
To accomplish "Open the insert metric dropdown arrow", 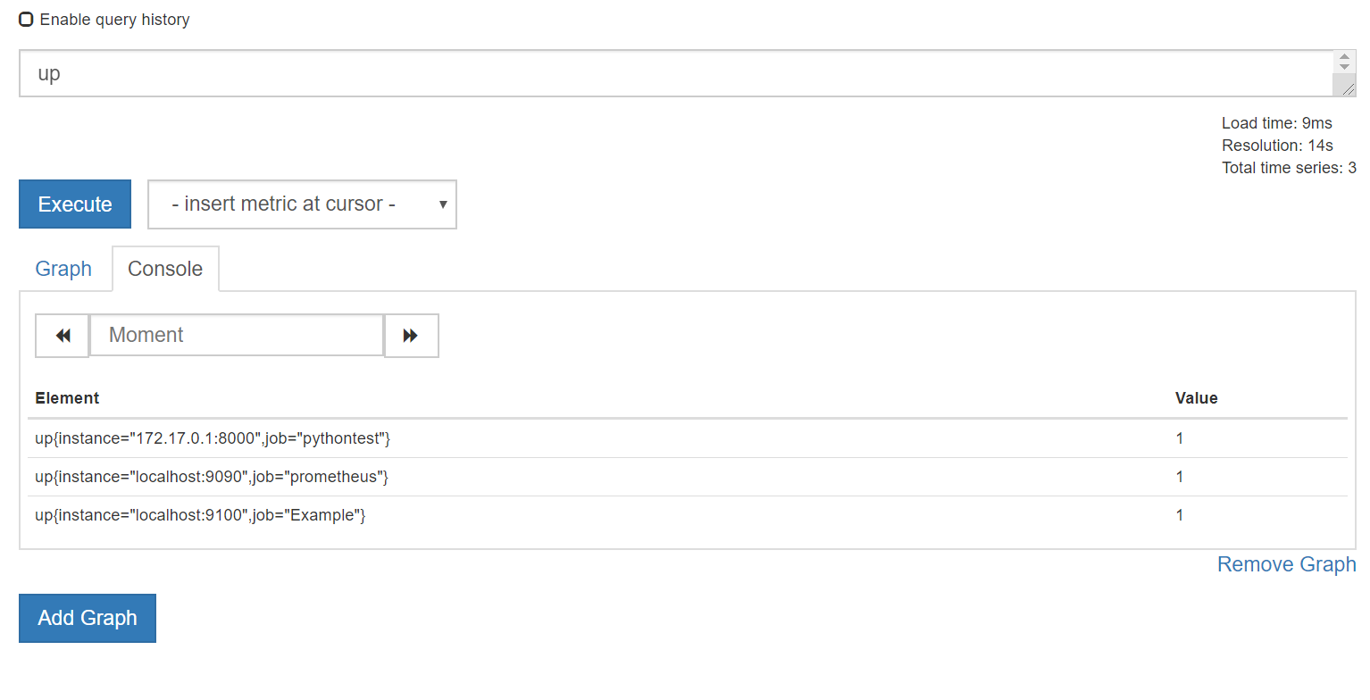I will [x=442, y=204].
